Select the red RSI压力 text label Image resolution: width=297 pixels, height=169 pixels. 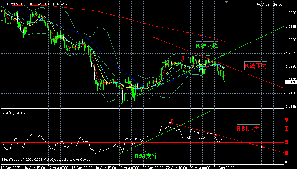tap(248, 129)
